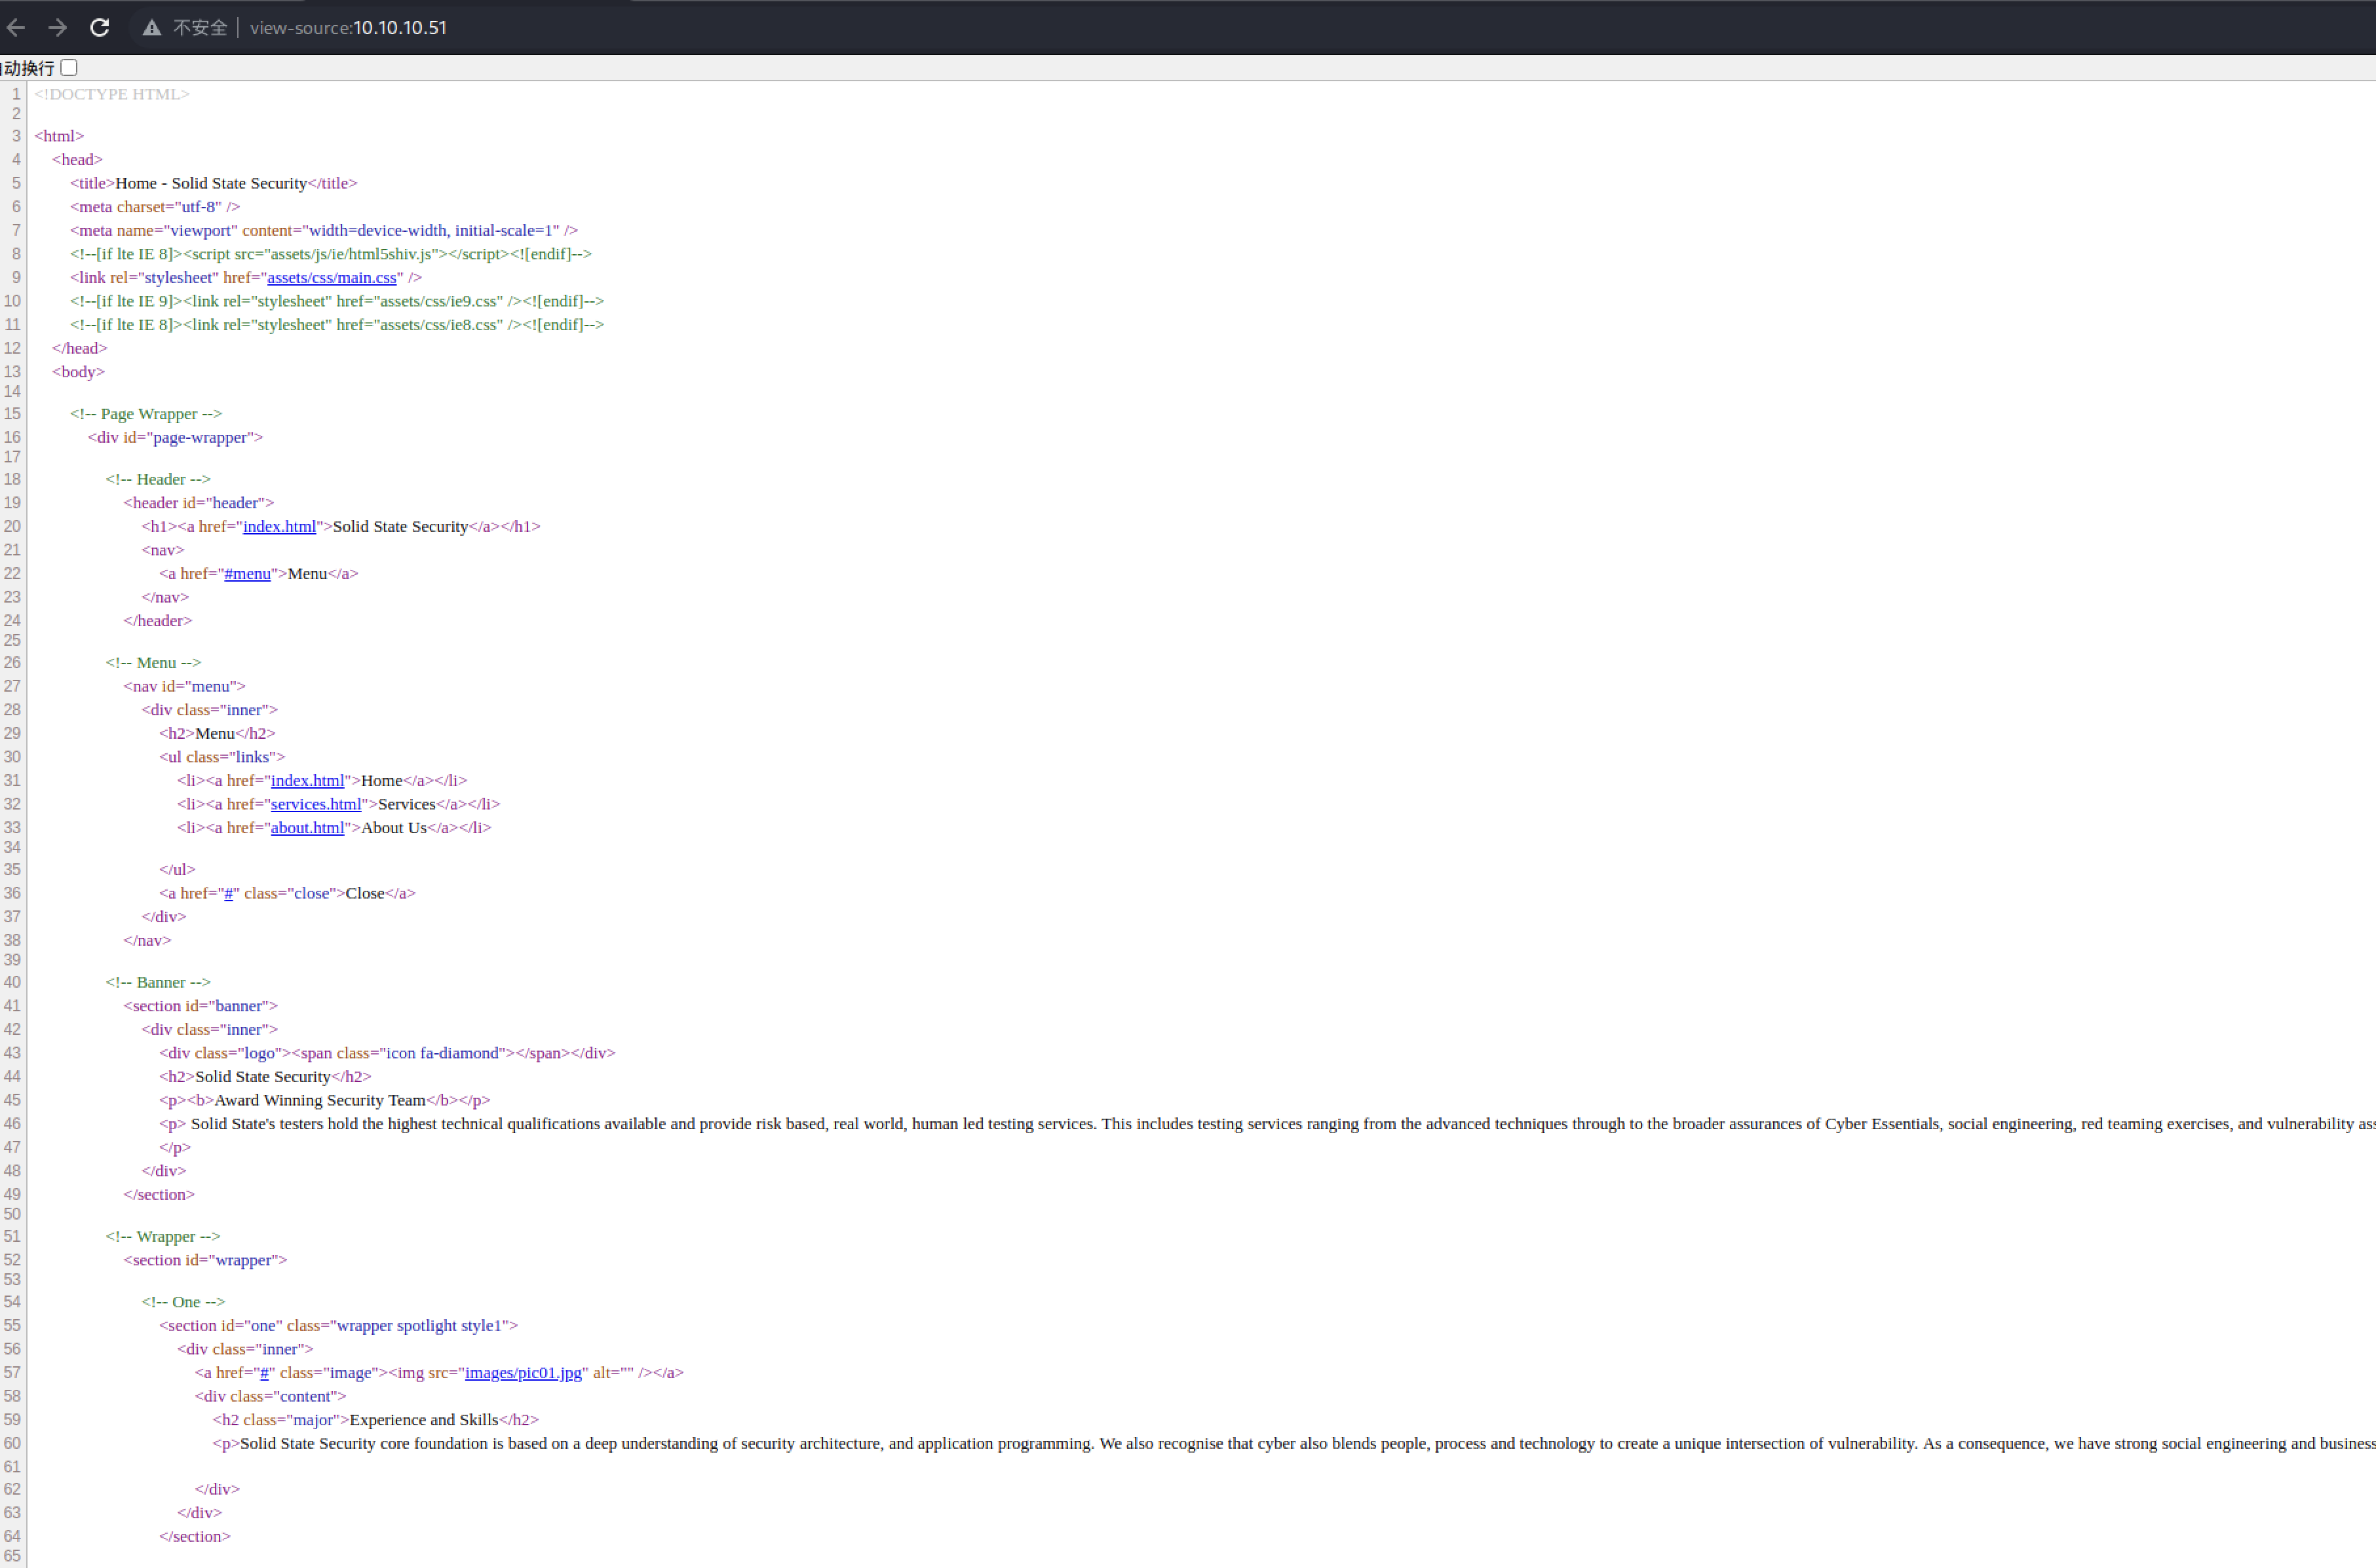The width and height of the screenshot is (2376, 1568).
Task: Click the view-source address bar URL
Action: click(348, 28)
